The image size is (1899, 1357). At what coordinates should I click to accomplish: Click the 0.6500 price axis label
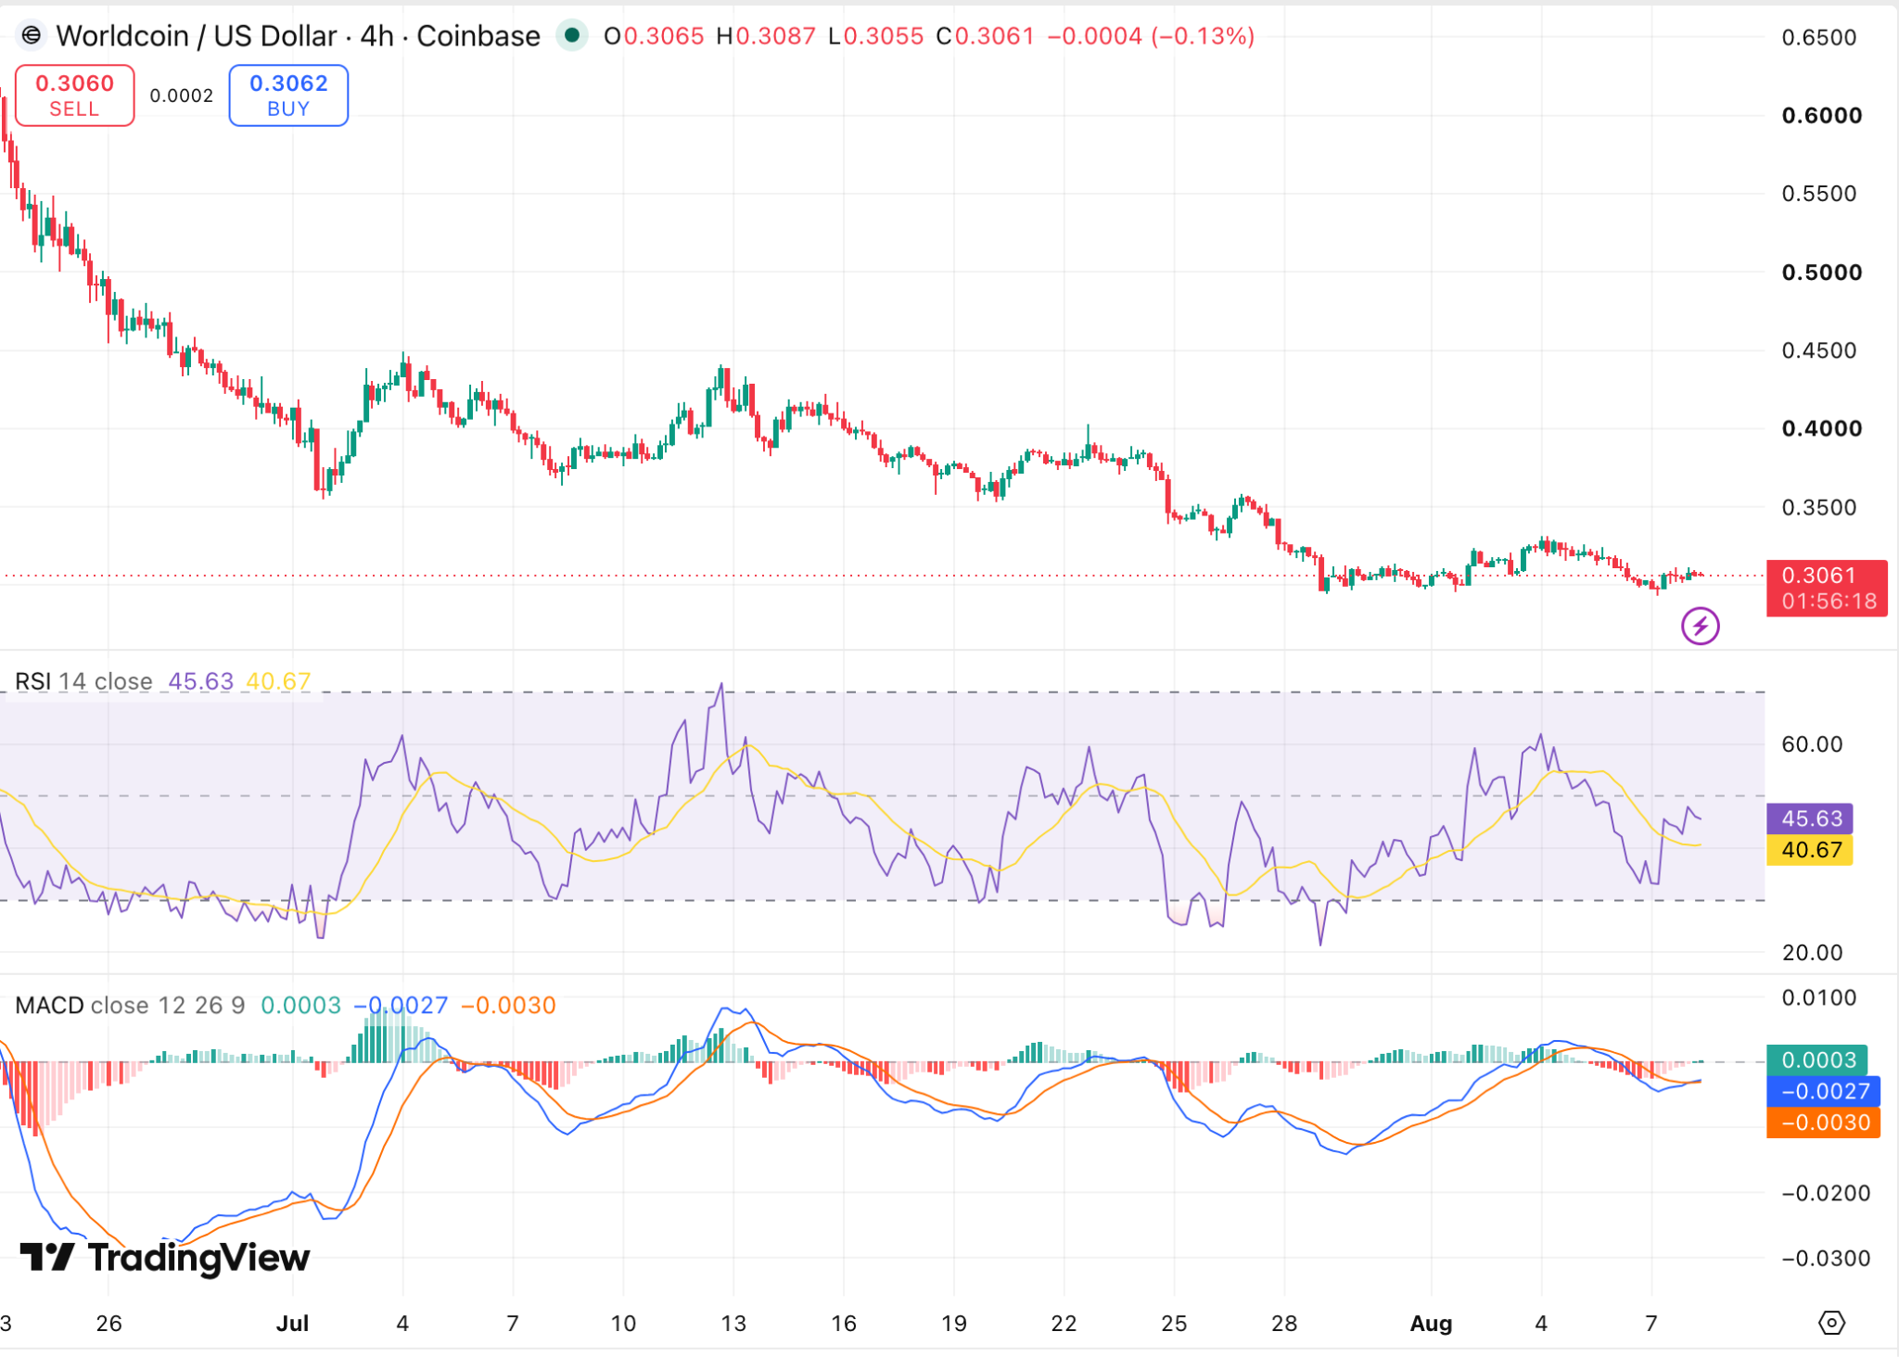1819,37
